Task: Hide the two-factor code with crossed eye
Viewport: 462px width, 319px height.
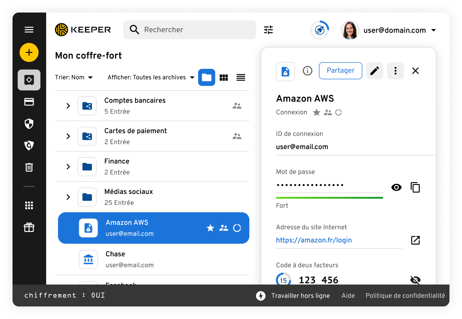Action: 415,280
